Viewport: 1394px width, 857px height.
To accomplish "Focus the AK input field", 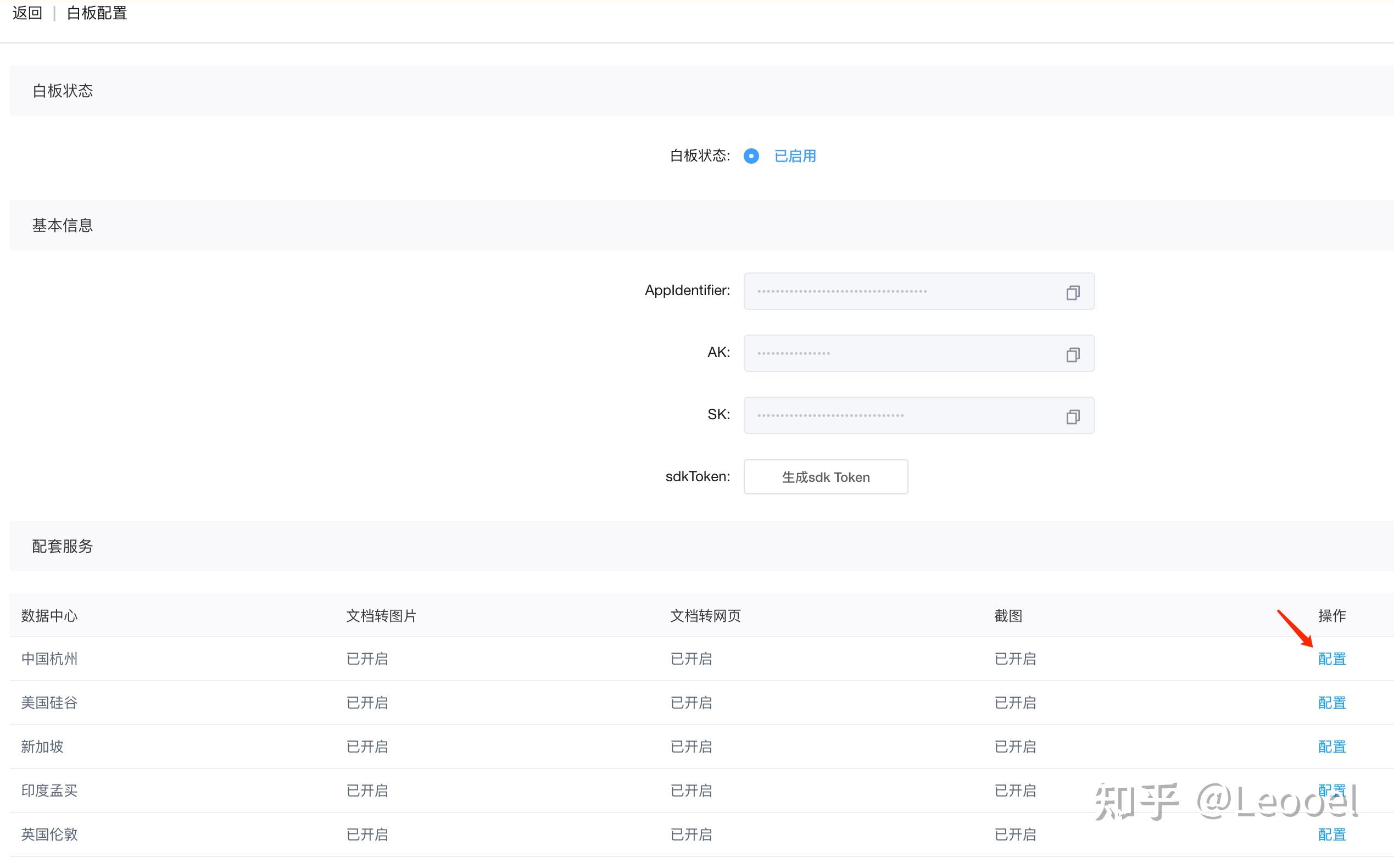I will click(x=918, y=353).
